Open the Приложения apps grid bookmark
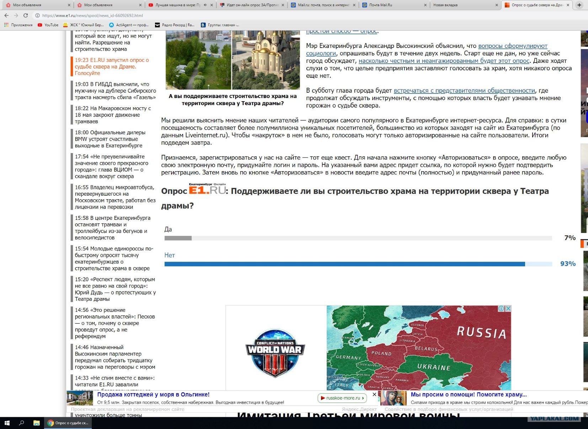588x429 pixels. coord(18,25)
